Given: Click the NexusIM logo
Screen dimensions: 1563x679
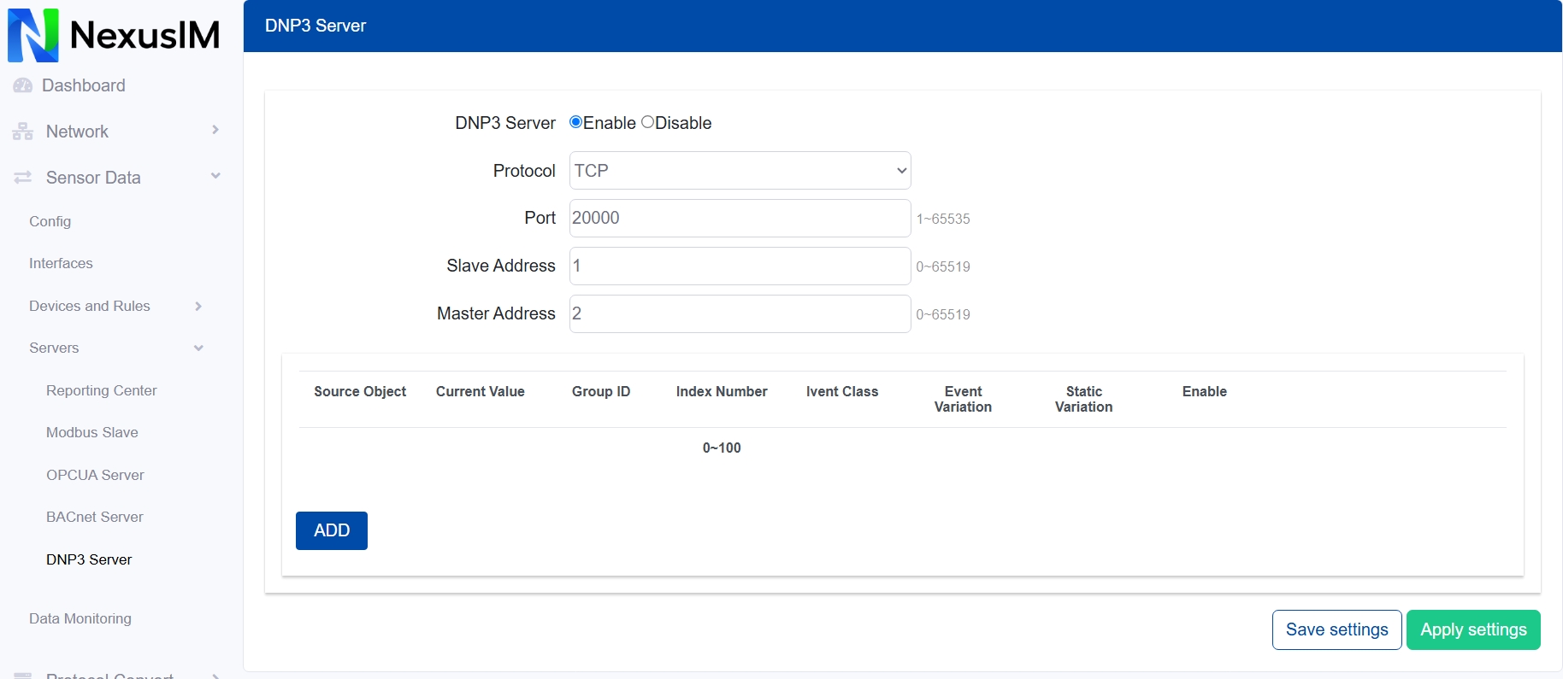Looking at the screenshot, I should click(114, 35).
